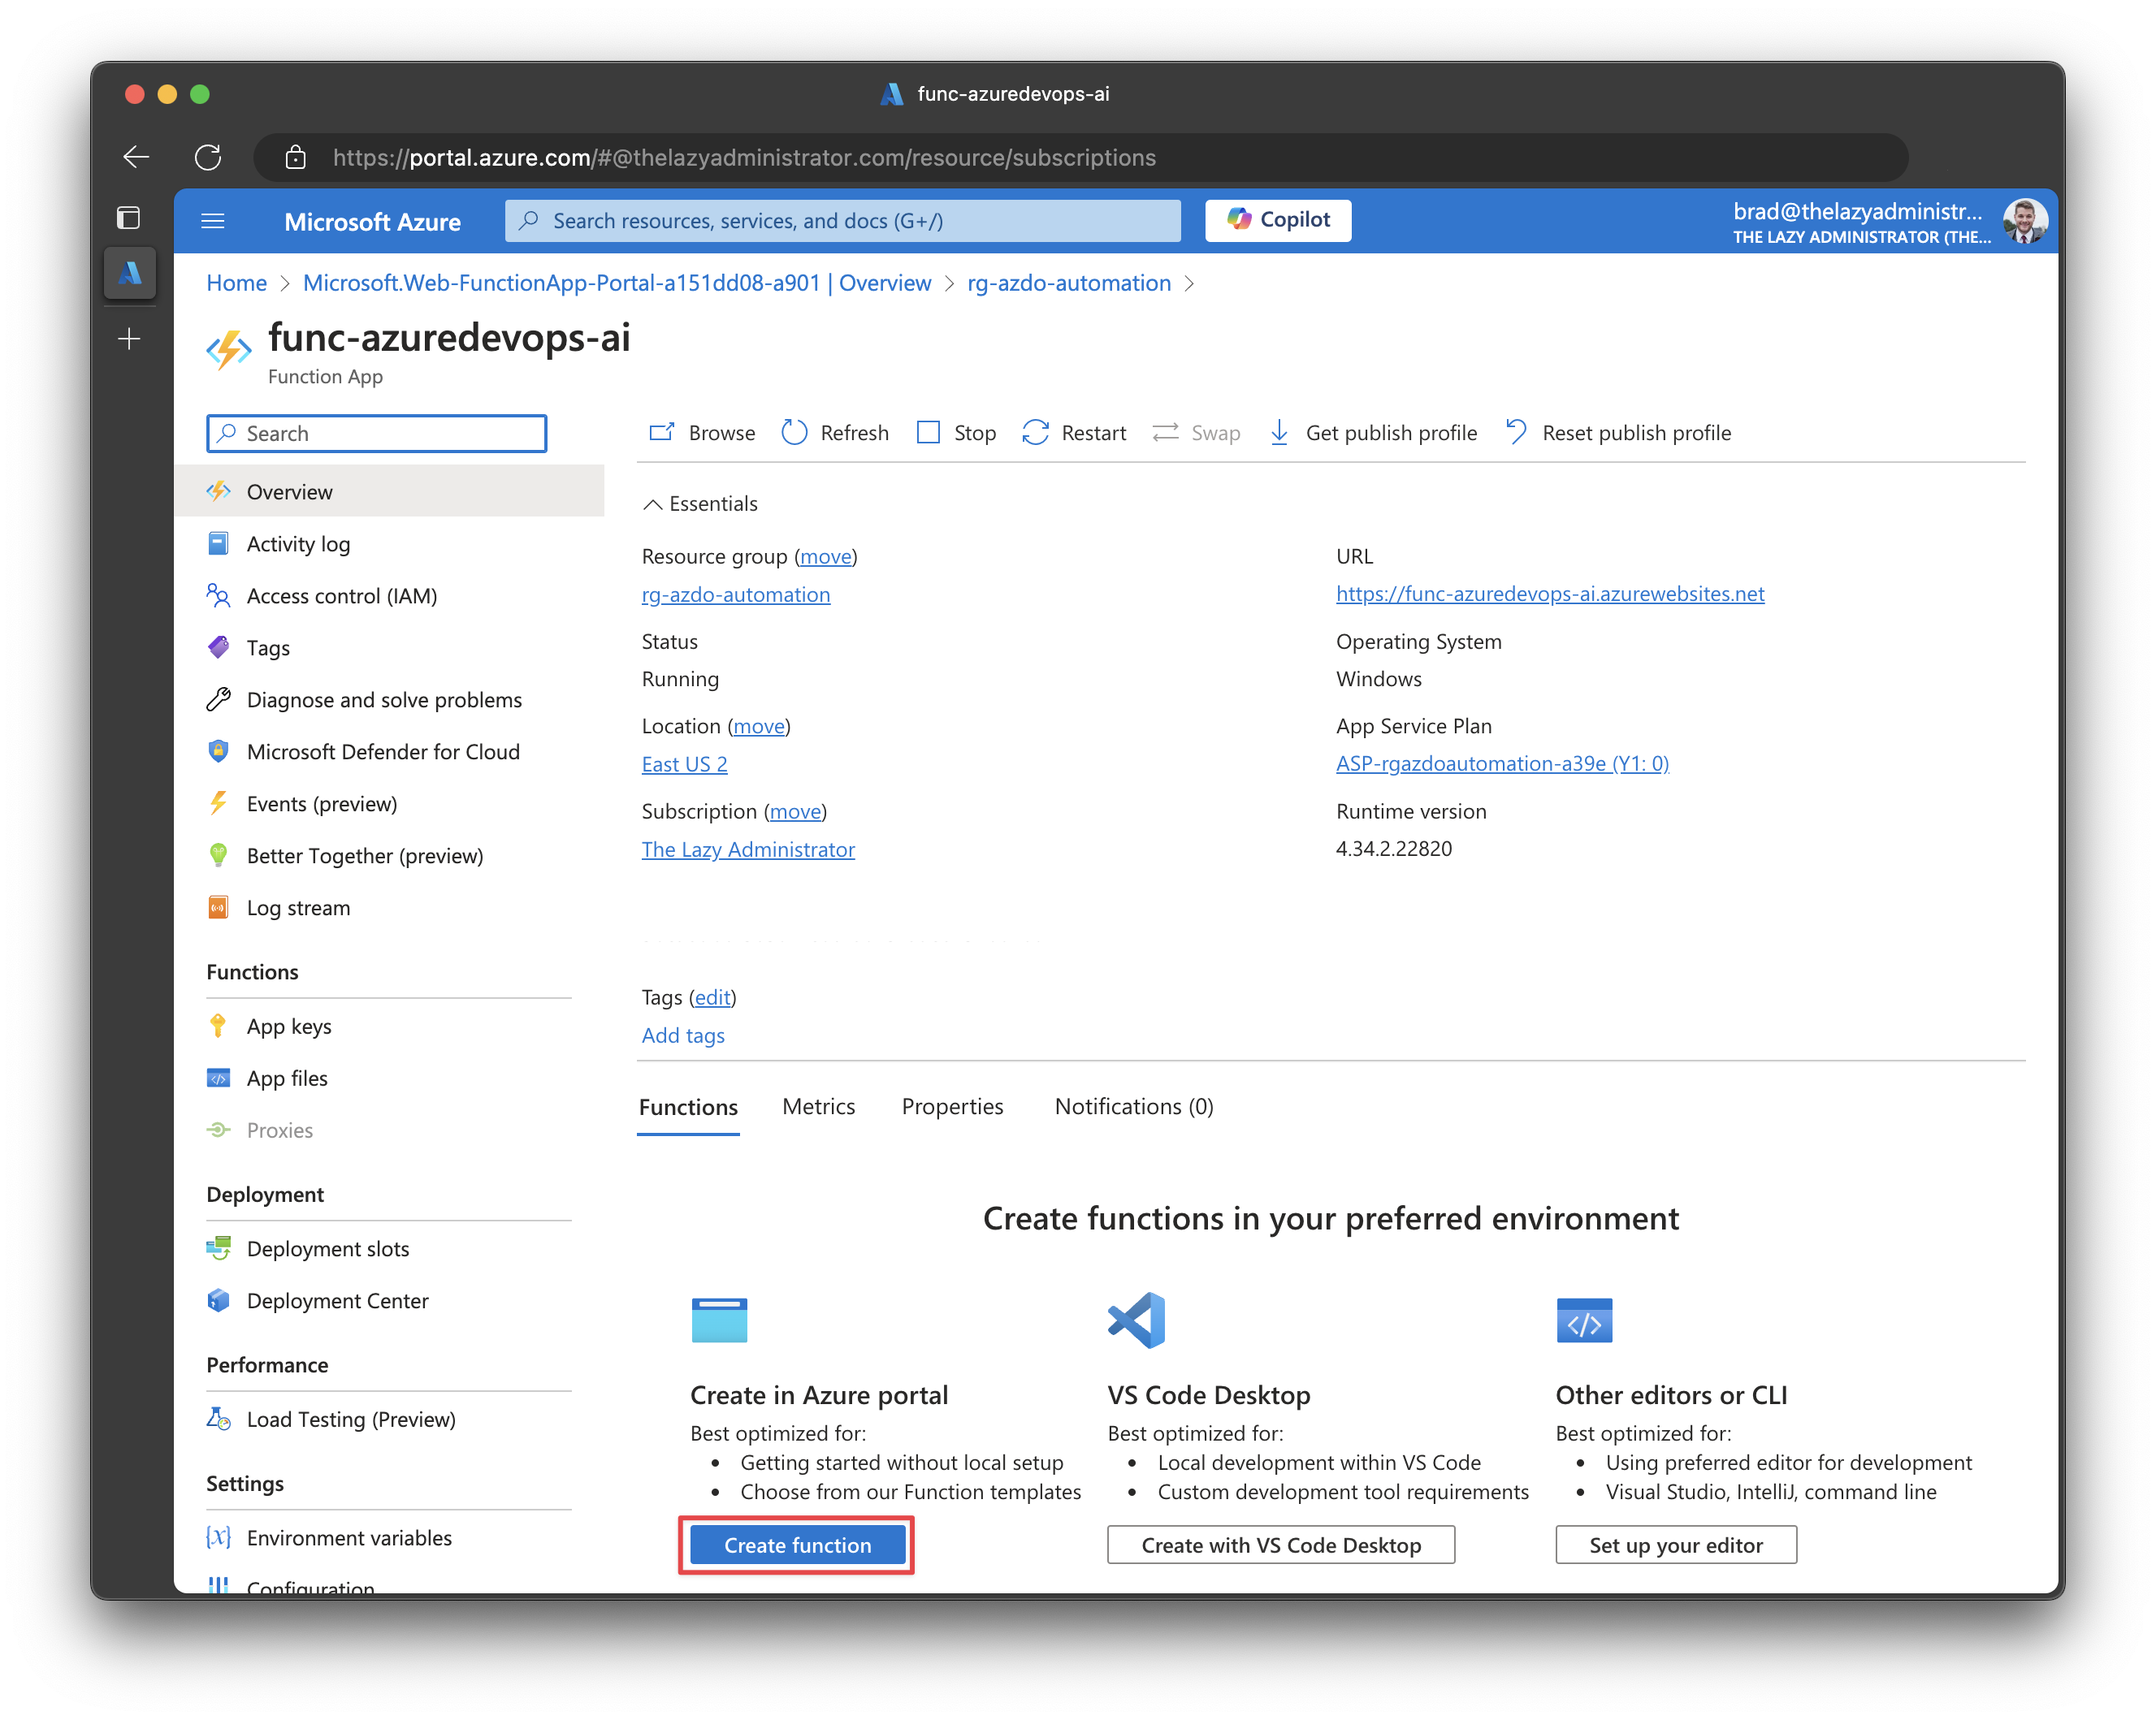The height and width of the screenshot is (1720, 2156).
Task: Click the VS Code Desktop logo icon
Action: 1137,1320
